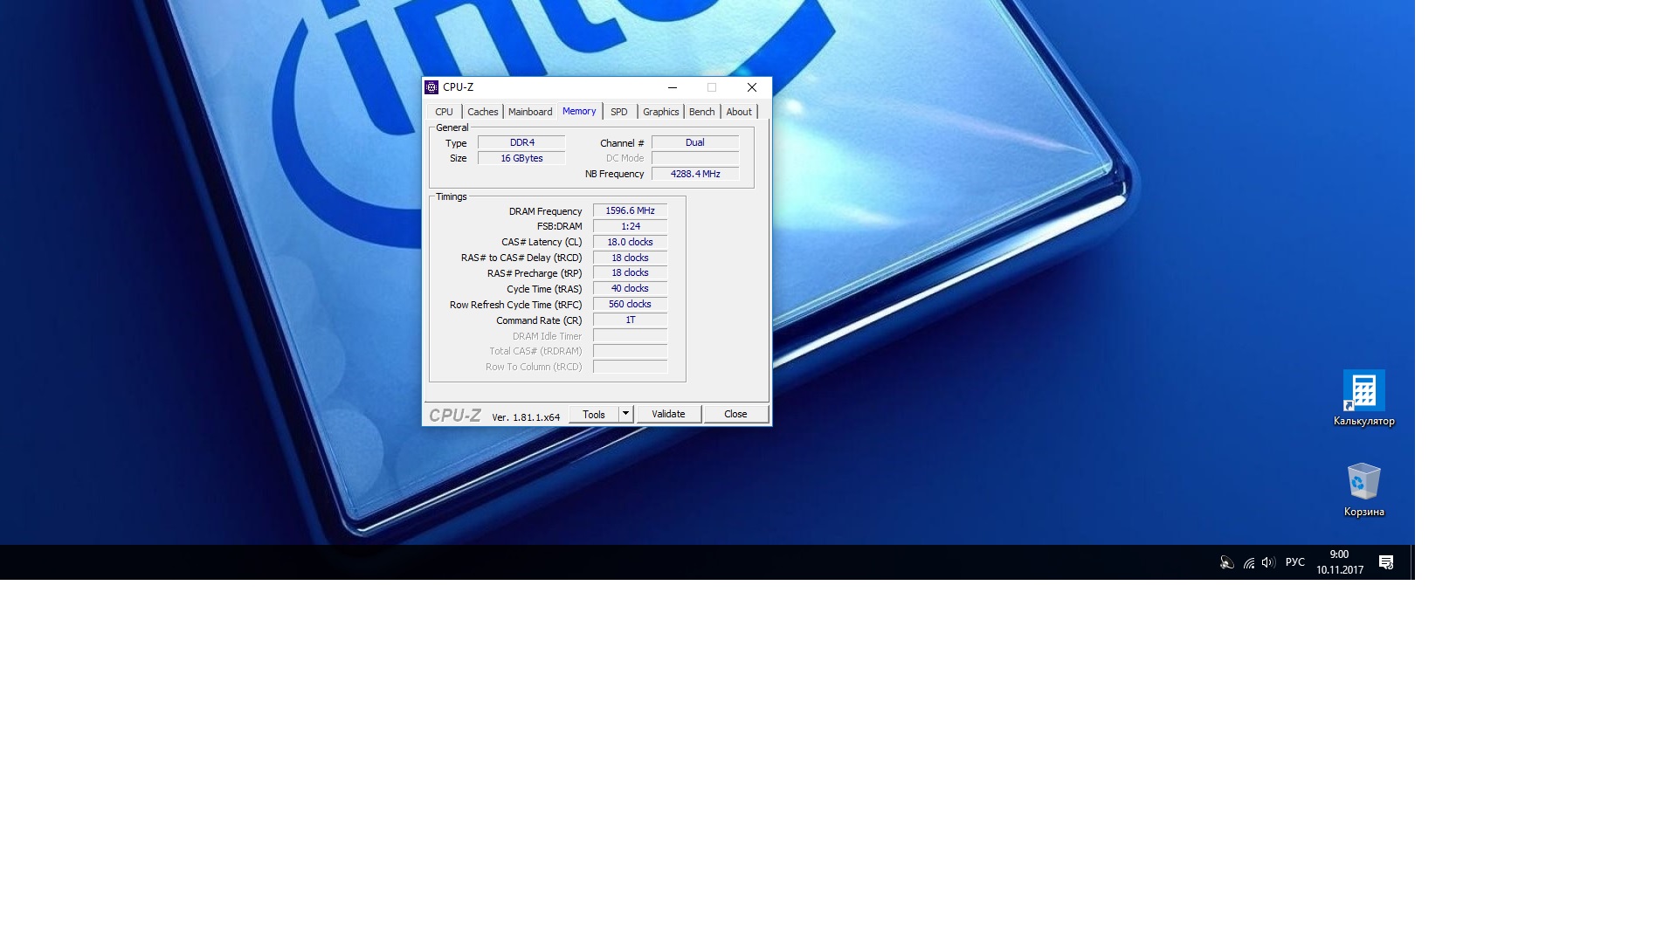
Task: Click the muted notification tray icon
Action: point(1227,562)
